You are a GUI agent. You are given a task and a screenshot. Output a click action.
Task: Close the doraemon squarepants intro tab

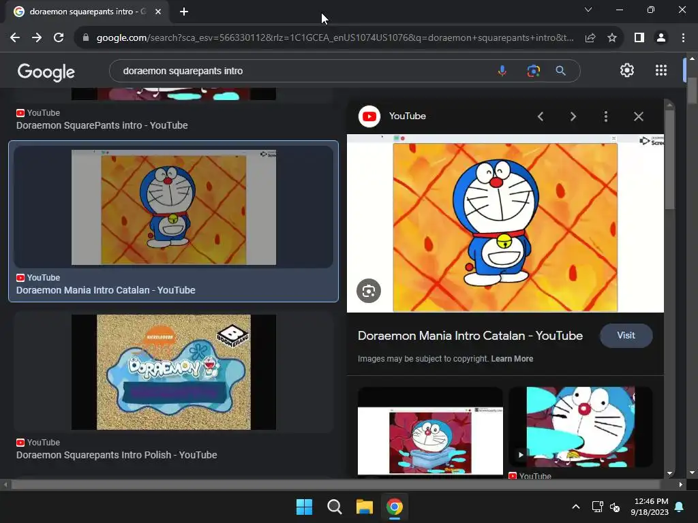click(x=158, y=12)
